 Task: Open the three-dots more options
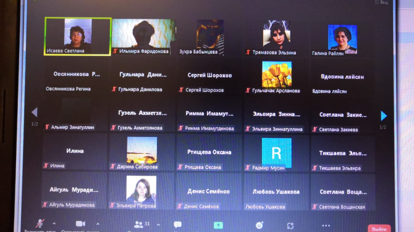point(326,226)
